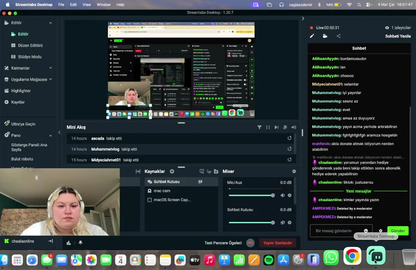Open Bulut robotu in sidebar
This screenshot has height=270, width=416.
pos(22,159)
